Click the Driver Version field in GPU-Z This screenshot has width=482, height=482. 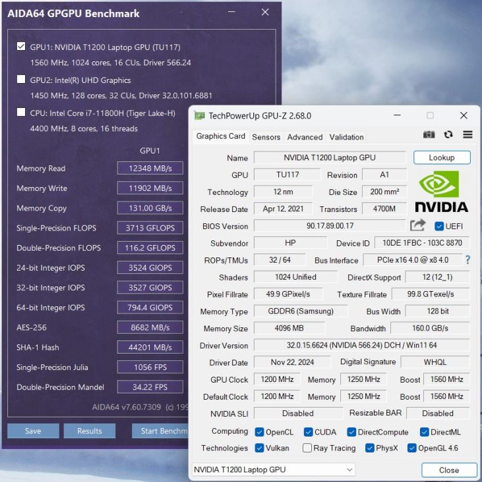click(361, 345)
